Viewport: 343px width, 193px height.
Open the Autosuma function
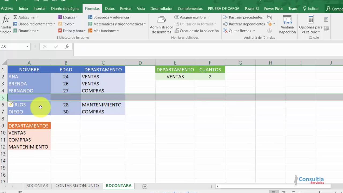coord(26,17)
